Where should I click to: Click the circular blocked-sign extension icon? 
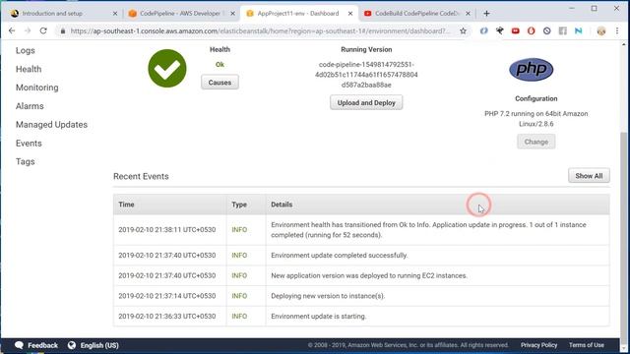(x=547, y=30)
